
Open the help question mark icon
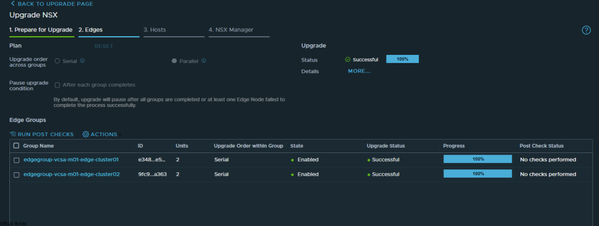coord(586,30)
